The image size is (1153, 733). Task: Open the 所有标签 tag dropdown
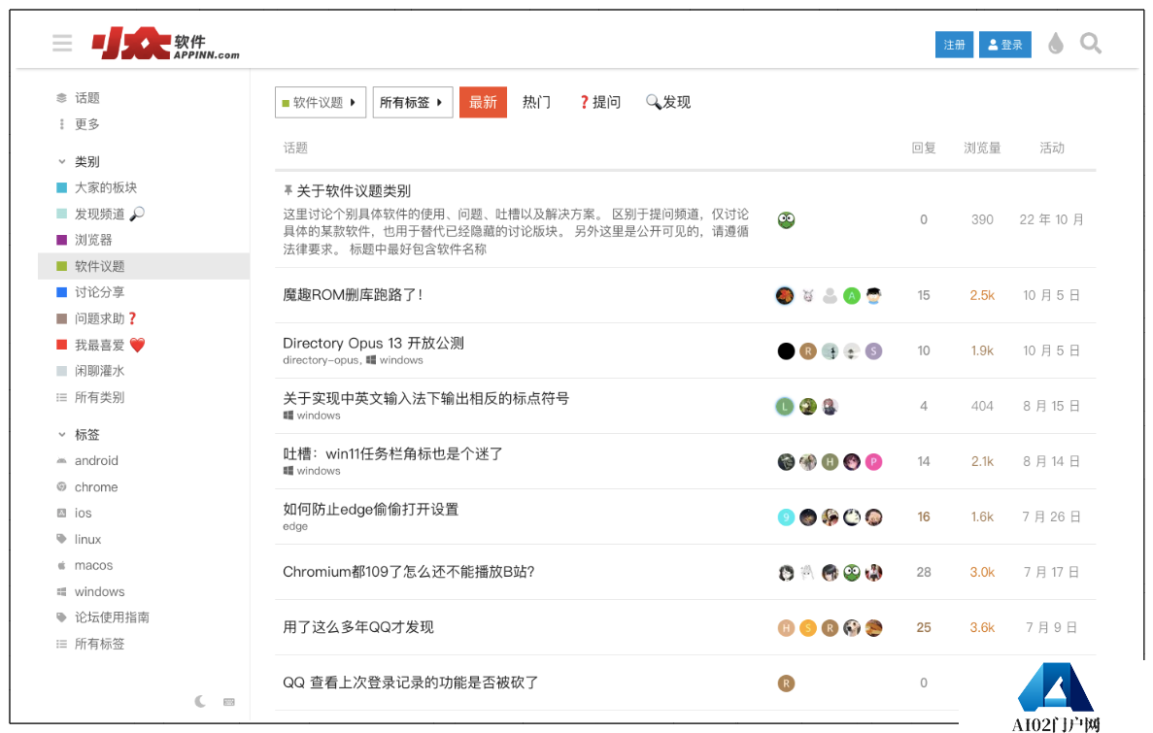point(413,102)
